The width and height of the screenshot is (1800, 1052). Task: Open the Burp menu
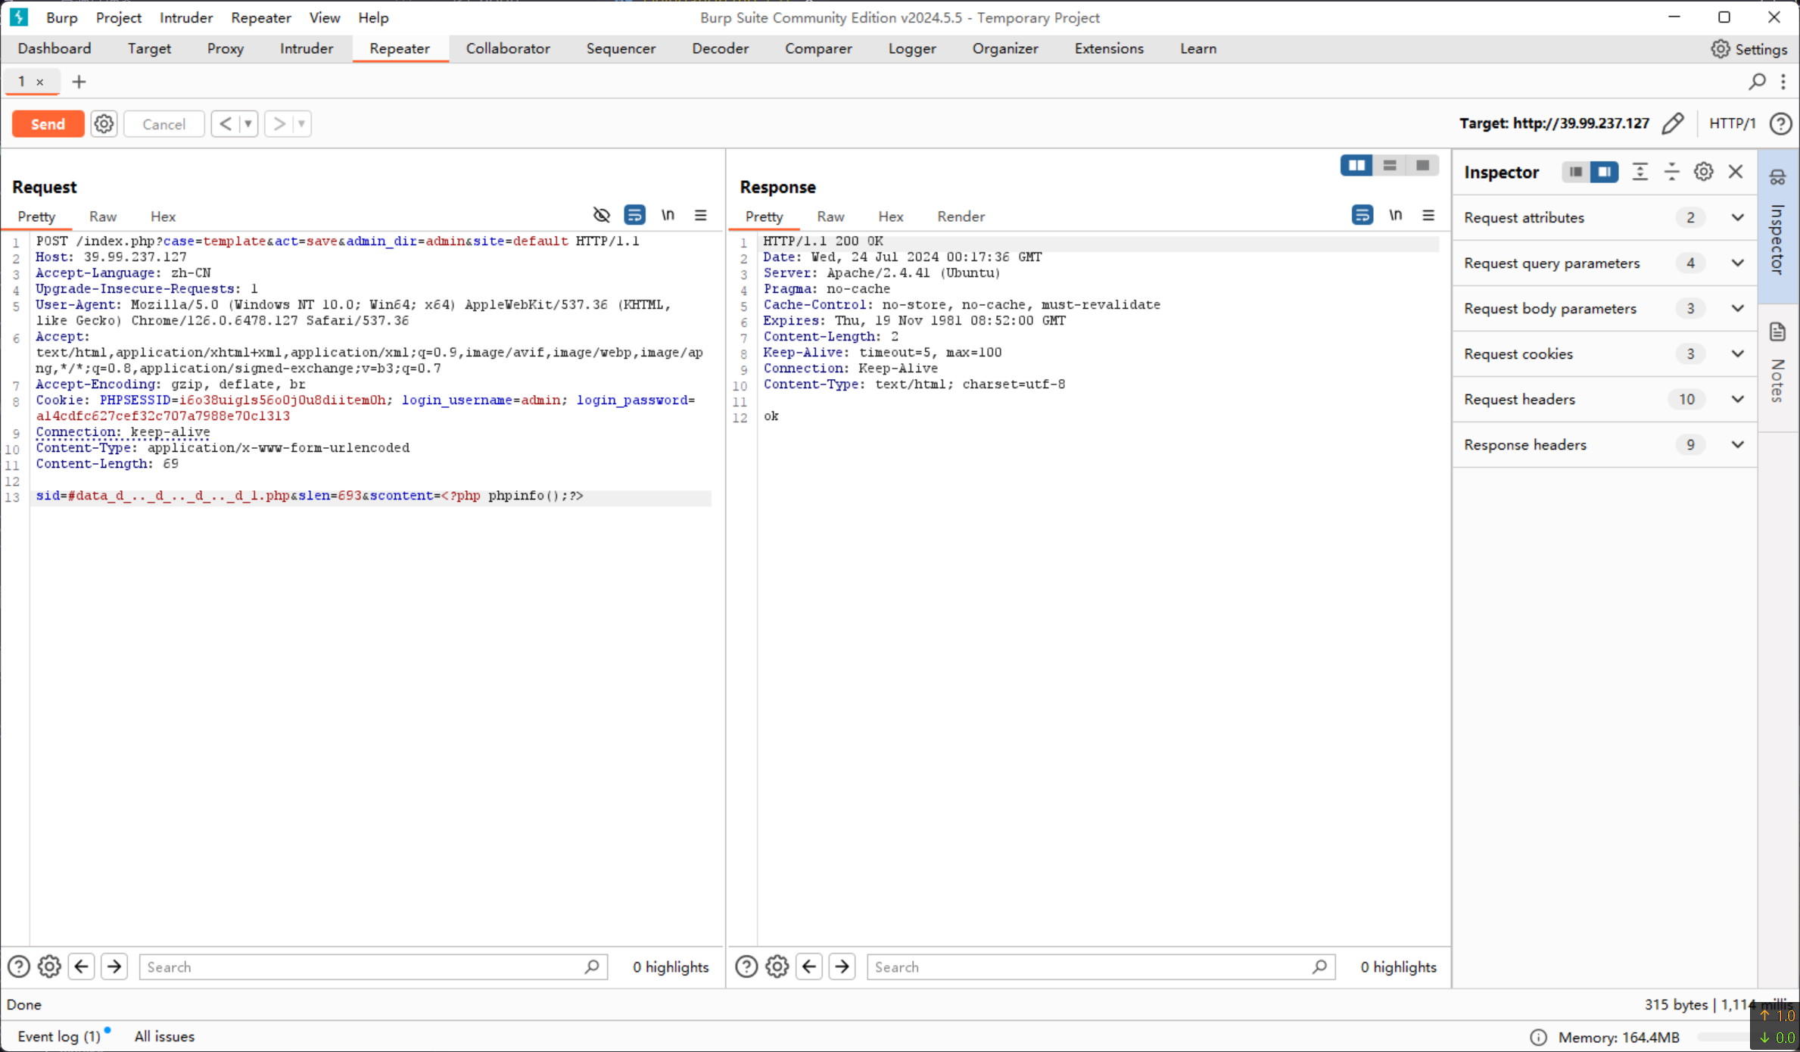(62, 17)
